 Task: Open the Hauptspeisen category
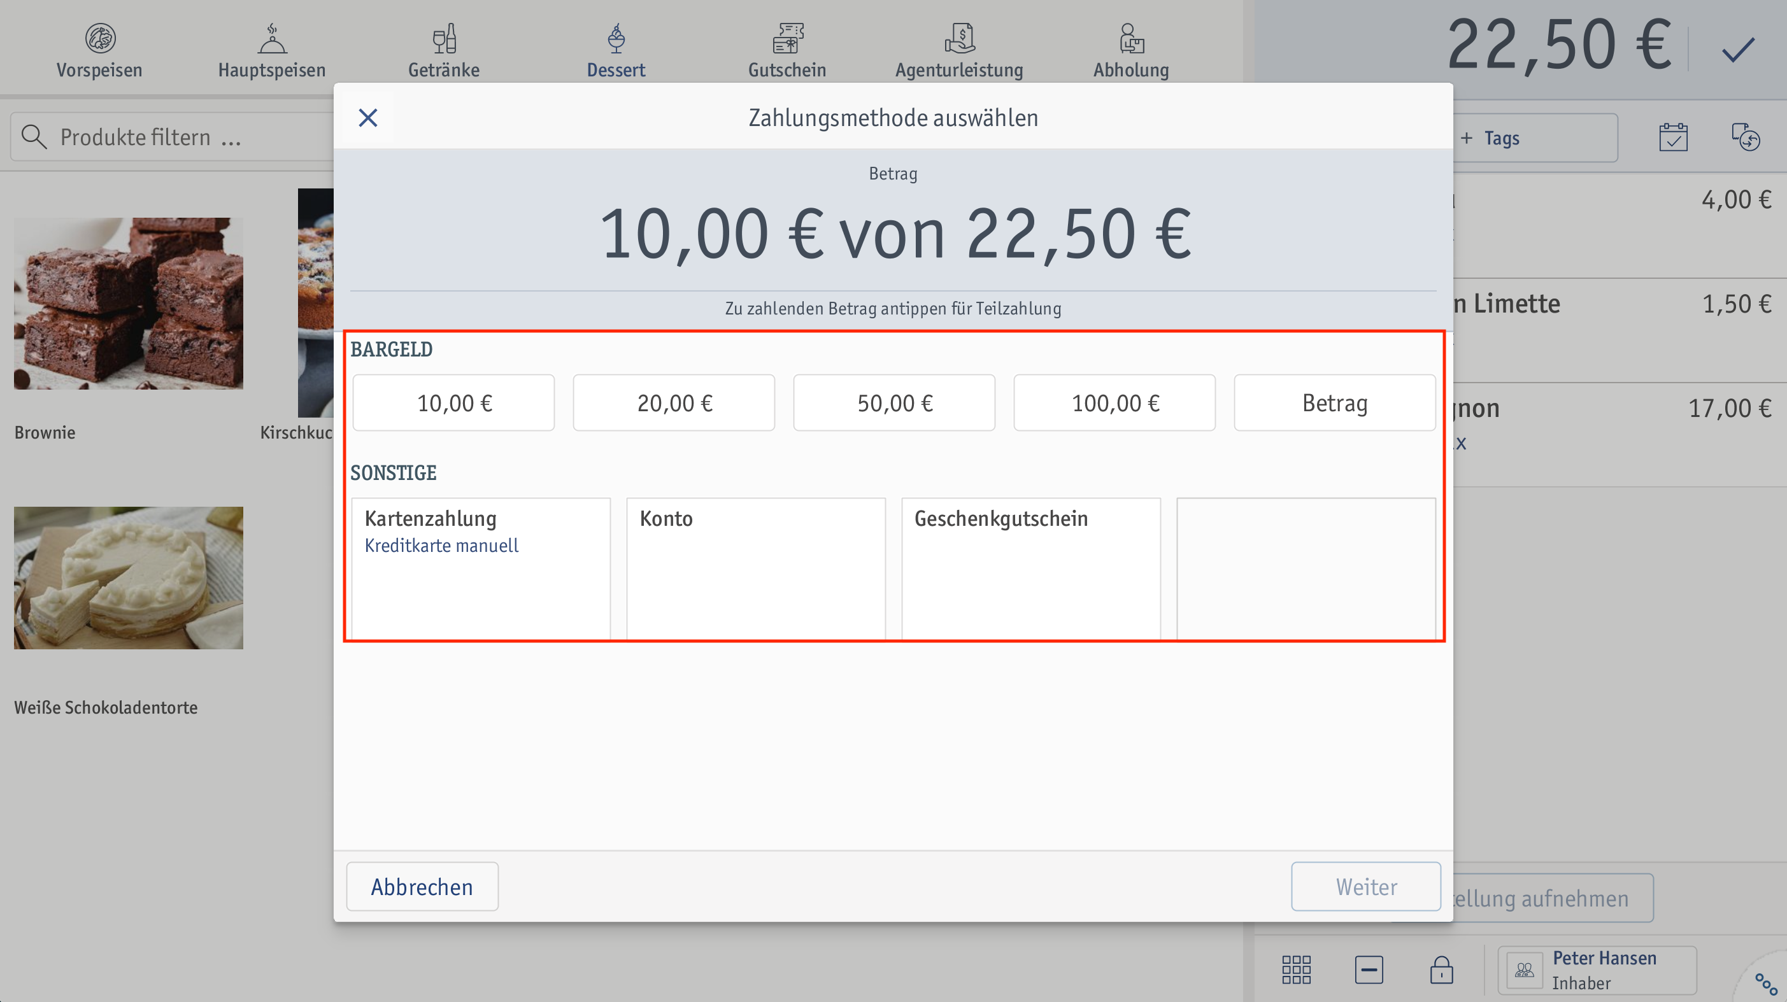272,52
